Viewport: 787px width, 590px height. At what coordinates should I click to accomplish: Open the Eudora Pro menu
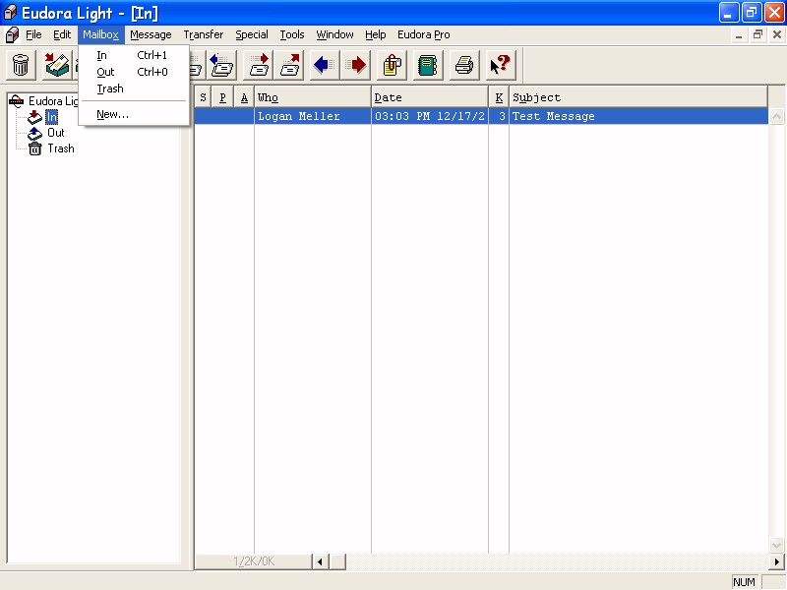point(424,34)
